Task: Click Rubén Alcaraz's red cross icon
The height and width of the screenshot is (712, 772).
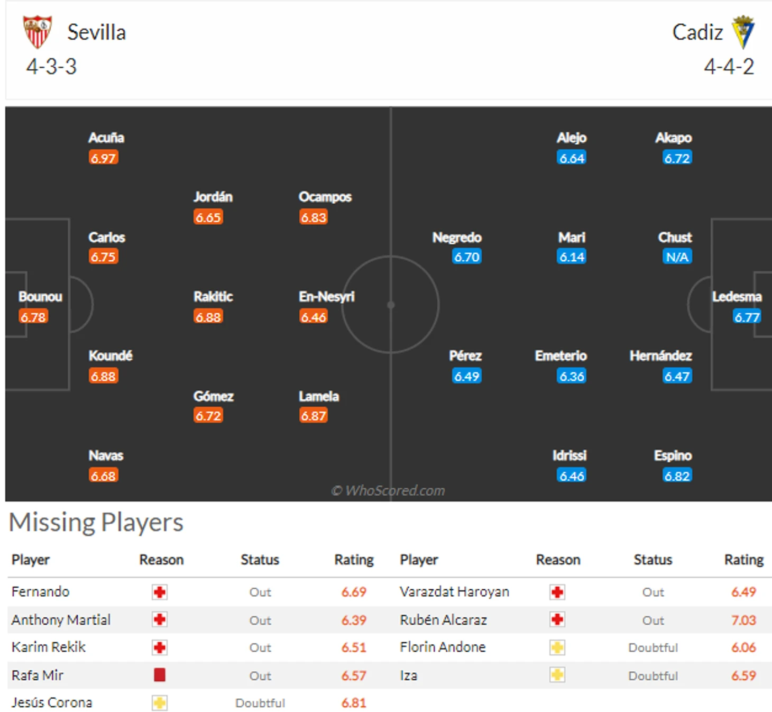Action: tap(557, 619)
